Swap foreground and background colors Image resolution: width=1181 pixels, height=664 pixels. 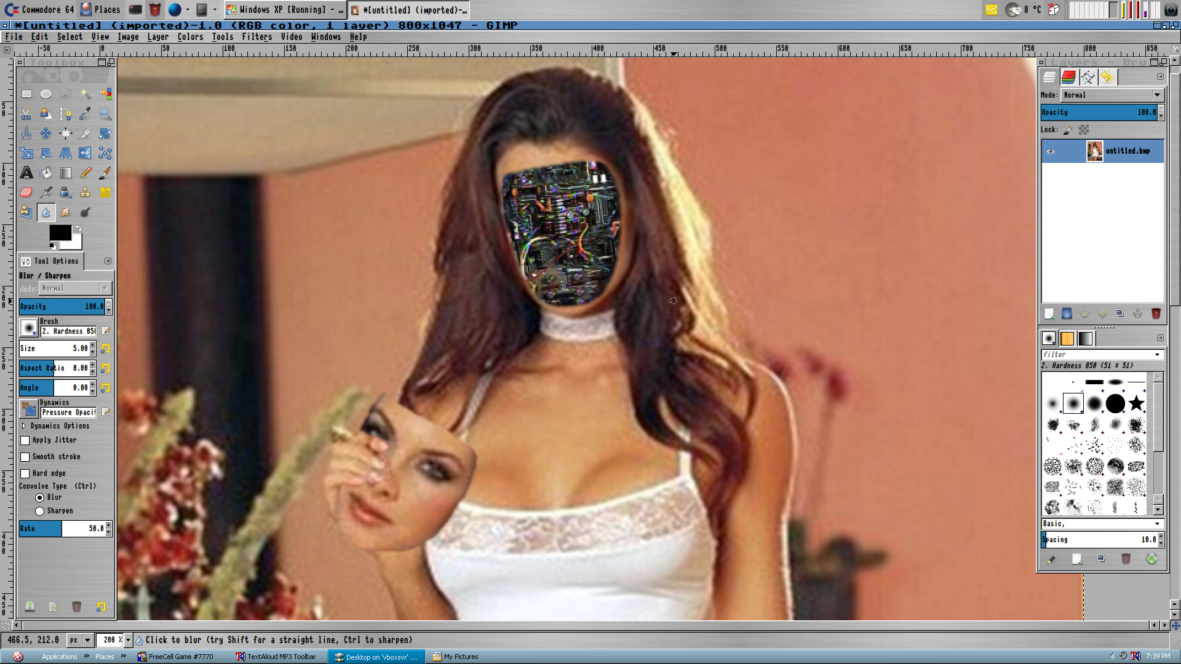pos(78,228)
